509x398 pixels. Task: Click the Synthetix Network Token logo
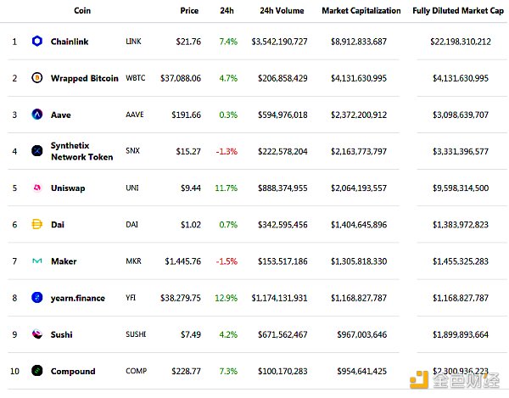[36, 151]
